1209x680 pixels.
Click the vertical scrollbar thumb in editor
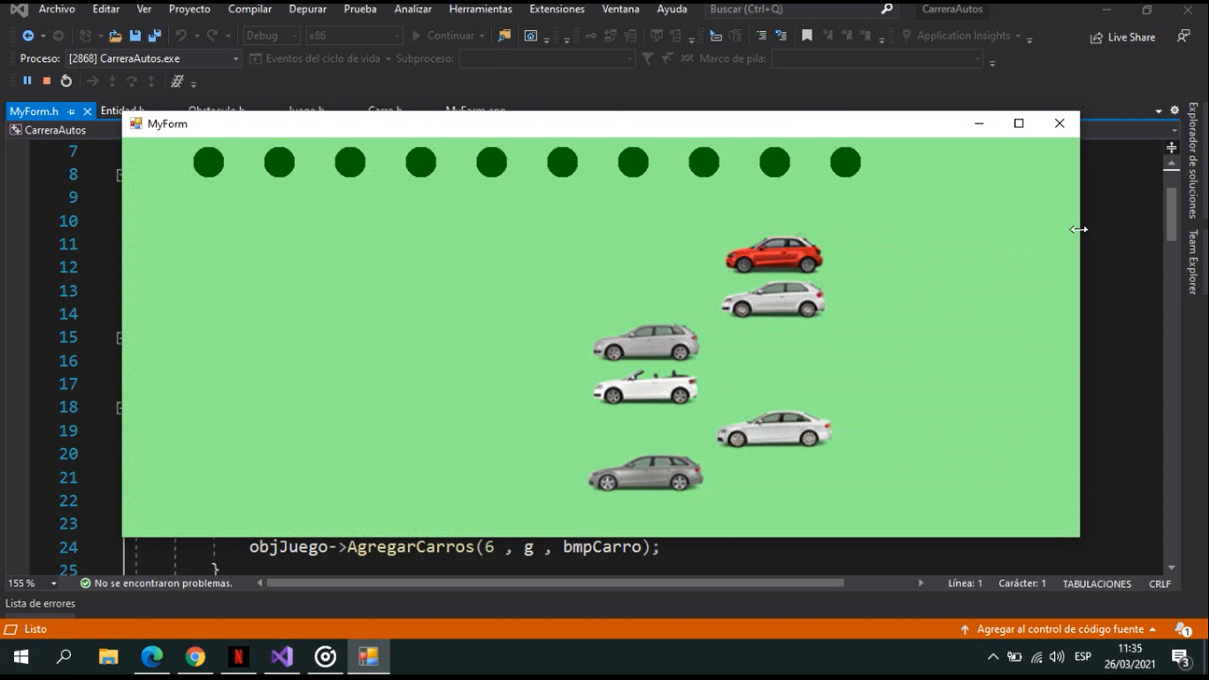coord(1172,214)
